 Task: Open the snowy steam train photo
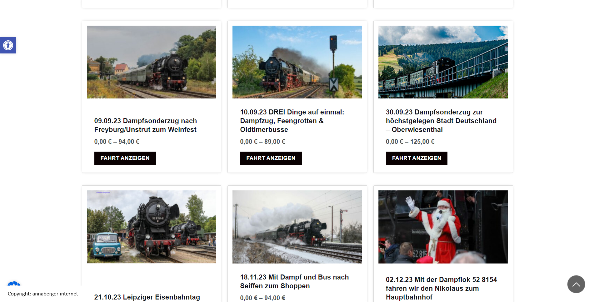point(297,227)
